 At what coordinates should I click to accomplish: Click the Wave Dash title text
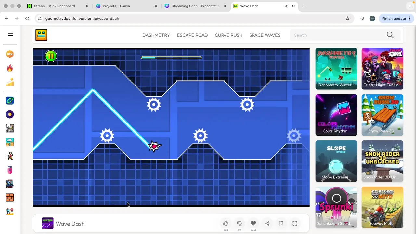(x=70, y=224)
